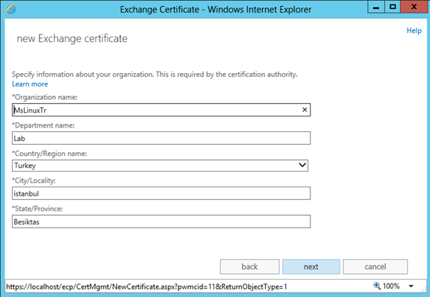Clear Organization name with the X icon
The width and height of the screenshot is (430, 297).
[x=305, y=110]
